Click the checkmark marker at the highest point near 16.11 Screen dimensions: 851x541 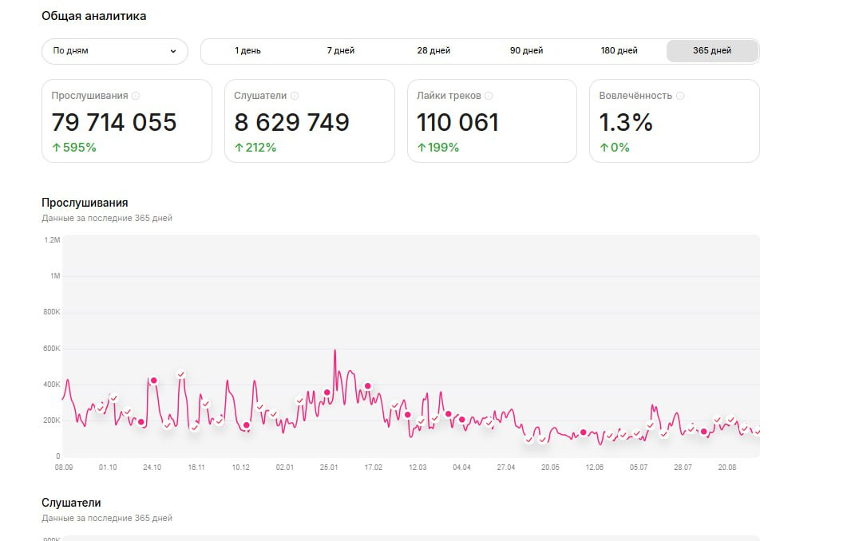click(x=181, y=374)
